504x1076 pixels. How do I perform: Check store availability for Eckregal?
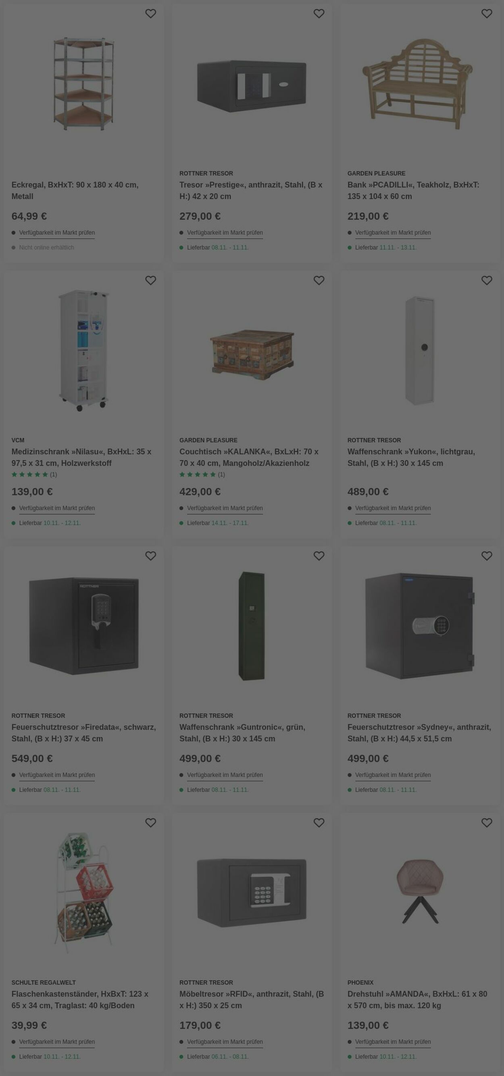click(x=57, y=233)
